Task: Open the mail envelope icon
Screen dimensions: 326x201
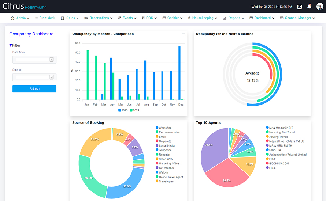Action: [300, 7]
